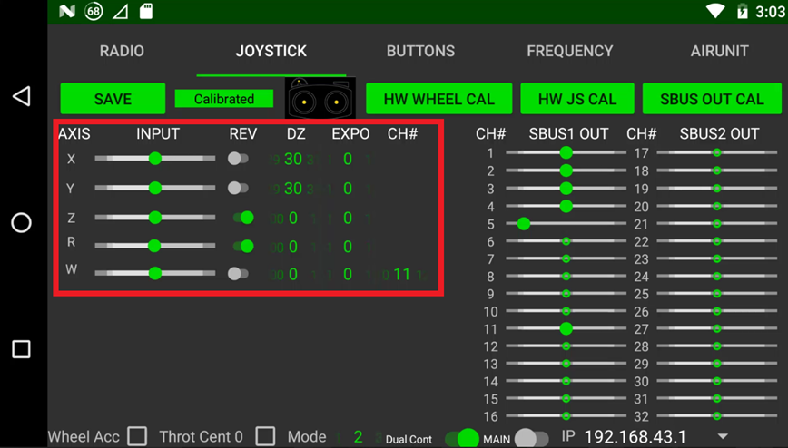This screenshot has height=448, width=788.
Task: Open the IP address dropdown arrow
Action: pyautogui.click(x=723, y=437)
